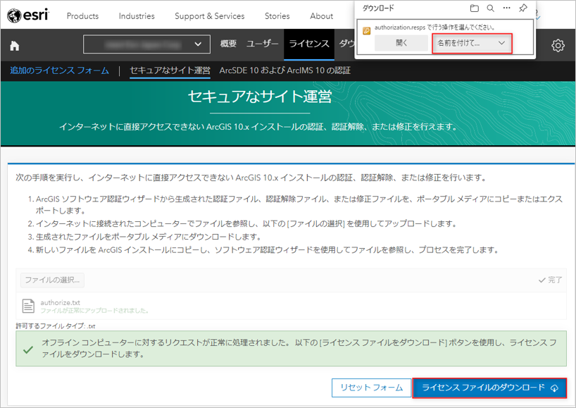This screenshot has width=576, height=408.
Task: Switch to the ユーザー tab
Action: pyautogui.click(x=262, y=44)
